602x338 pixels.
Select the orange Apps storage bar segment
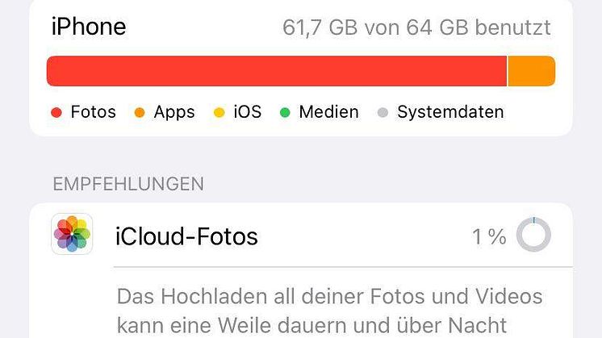coord(532,71)
